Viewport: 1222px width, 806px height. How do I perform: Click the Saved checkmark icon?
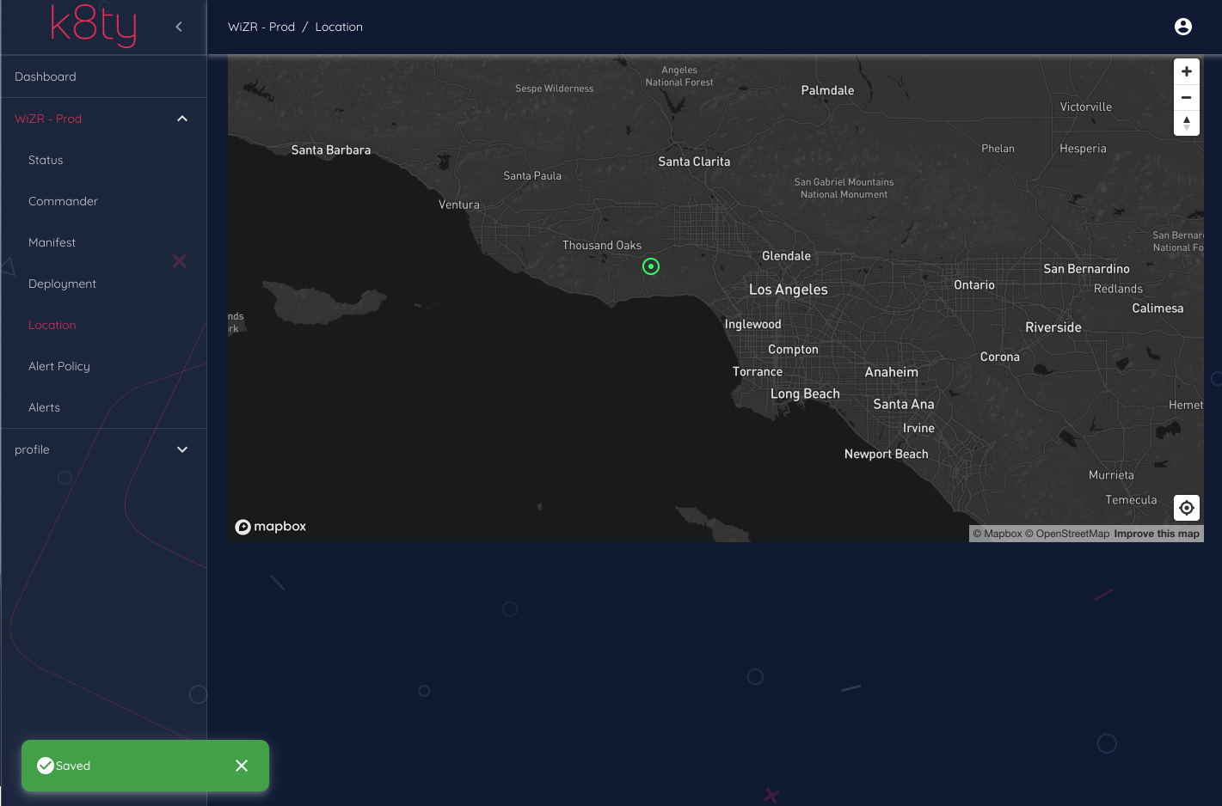pos(46,766)
